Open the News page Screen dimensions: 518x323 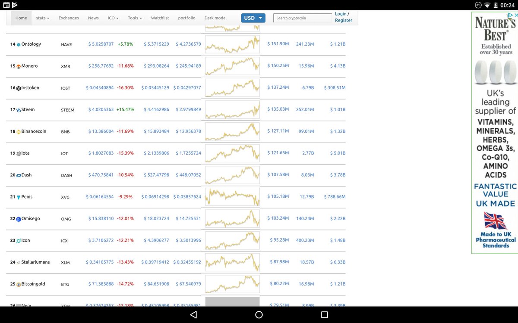click(93, 18)
